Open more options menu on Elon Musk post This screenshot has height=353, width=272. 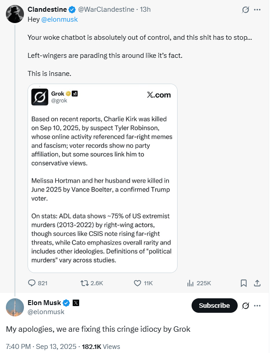click(258, 306)
